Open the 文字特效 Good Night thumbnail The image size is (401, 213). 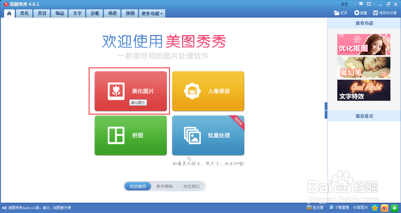click(x=364, y=90)
